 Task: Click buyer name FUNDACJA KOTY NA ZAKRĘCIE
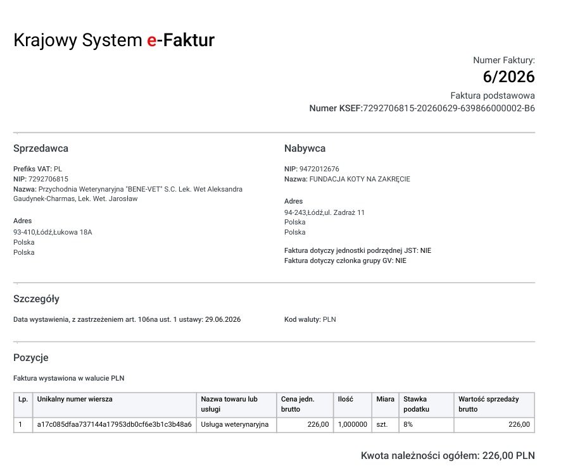[x=360, y=179]
